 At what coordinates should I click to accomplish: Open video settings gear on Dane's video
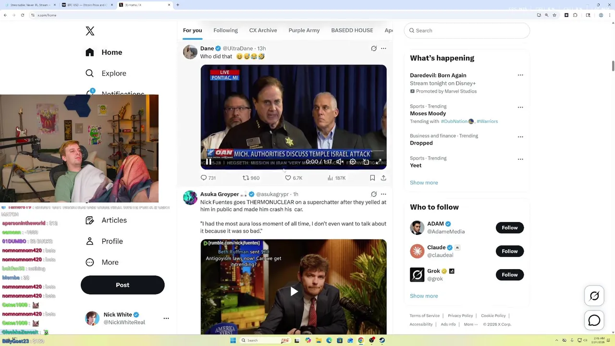click(x=353, y=162)
